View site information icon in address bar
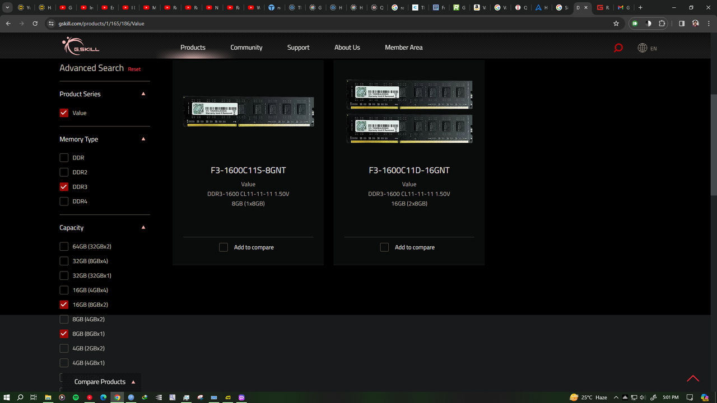The image size is (717, 403). (51, 24)
